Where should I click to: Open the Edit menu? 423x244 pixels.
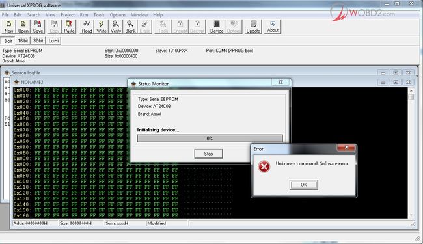18,15
